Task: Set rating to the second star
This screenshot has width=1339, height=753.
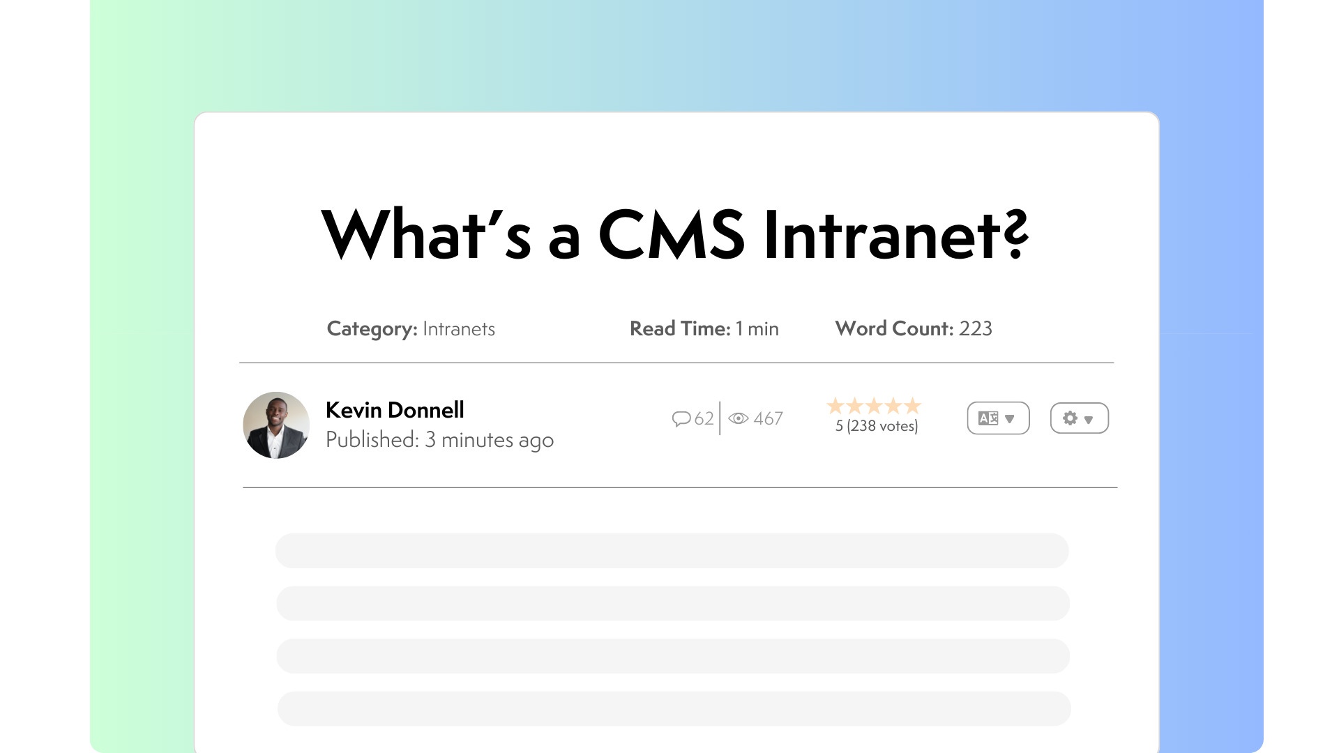Action: point(854,406)
